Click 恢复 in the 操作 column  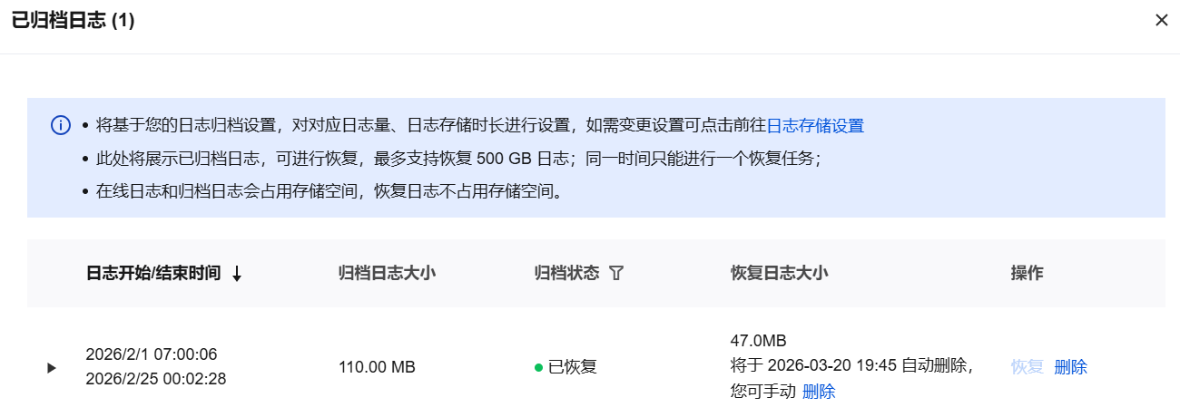click(x=1028, y=367)
